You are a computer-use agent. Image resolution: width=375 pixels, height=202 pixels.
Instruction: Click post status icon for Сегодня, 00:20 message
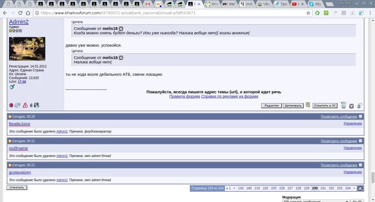pyautogui.click(x=10, y=117)
